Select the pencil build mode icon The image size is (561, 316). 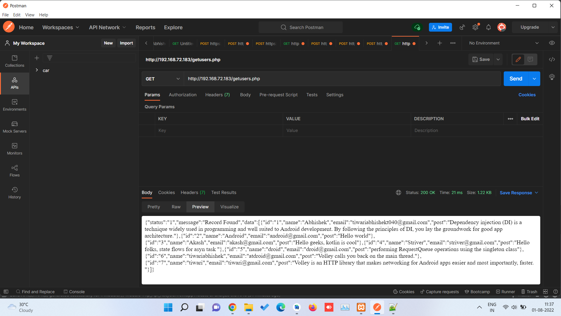coord(518,59)
